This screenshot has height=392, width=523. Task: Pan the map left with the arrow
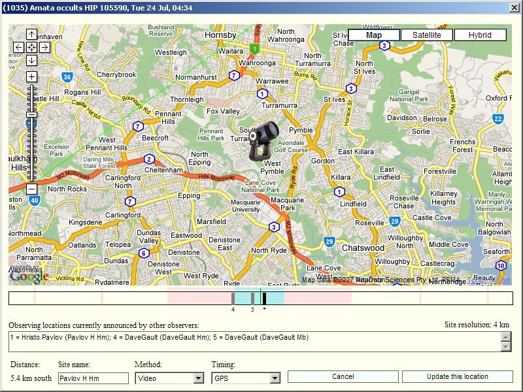[19, 47]
